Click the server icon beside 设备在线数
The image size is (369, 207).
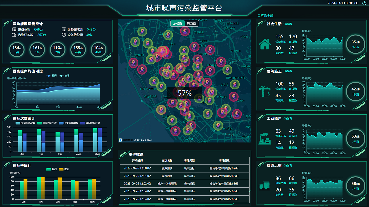point(64,30)
